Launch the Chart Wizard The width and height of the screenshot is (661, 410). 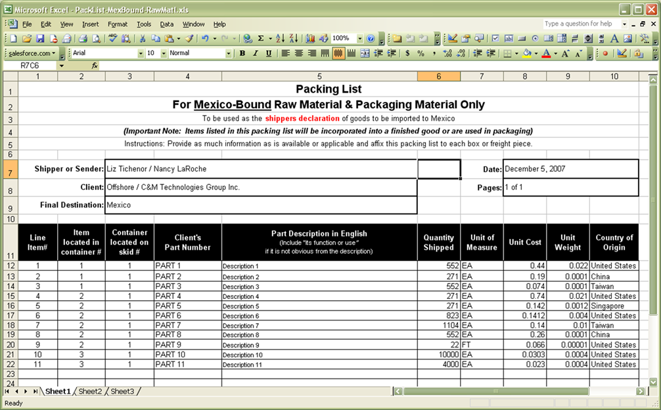click(310, 39)
